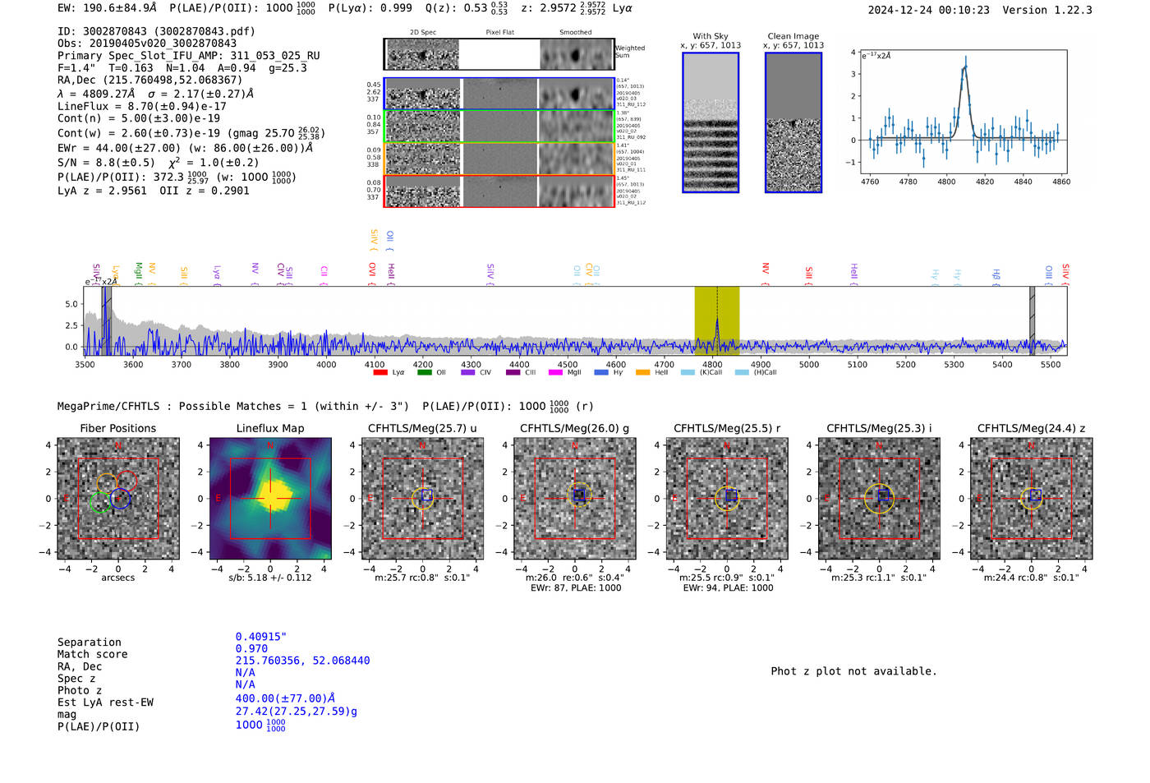Open the CFHTLS/Meg(25.3) i band image
Viewport: 1150px width, 783px height.
click(879, 499)
